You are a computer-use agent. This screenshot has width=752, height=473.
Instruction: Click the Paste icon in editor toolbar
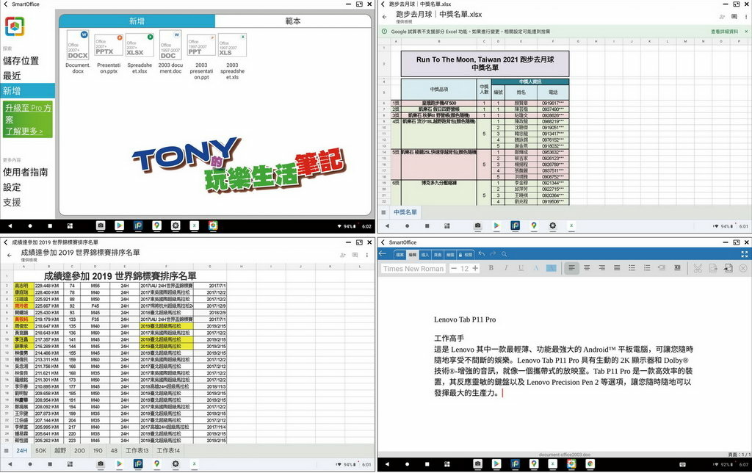pyautogui.click(x=728, y=268)
